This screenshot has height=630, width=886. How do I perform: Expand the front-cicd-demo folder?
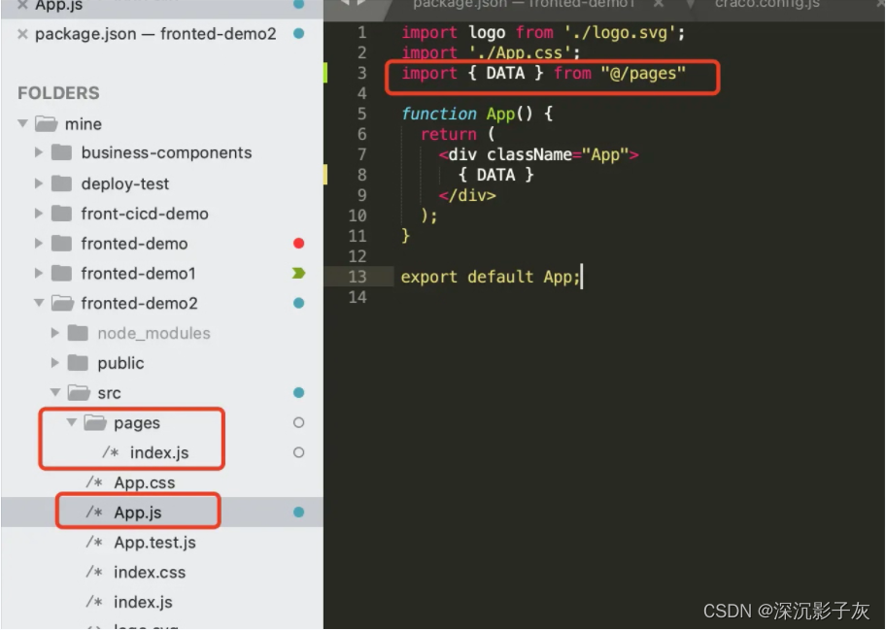click(39, 214)
